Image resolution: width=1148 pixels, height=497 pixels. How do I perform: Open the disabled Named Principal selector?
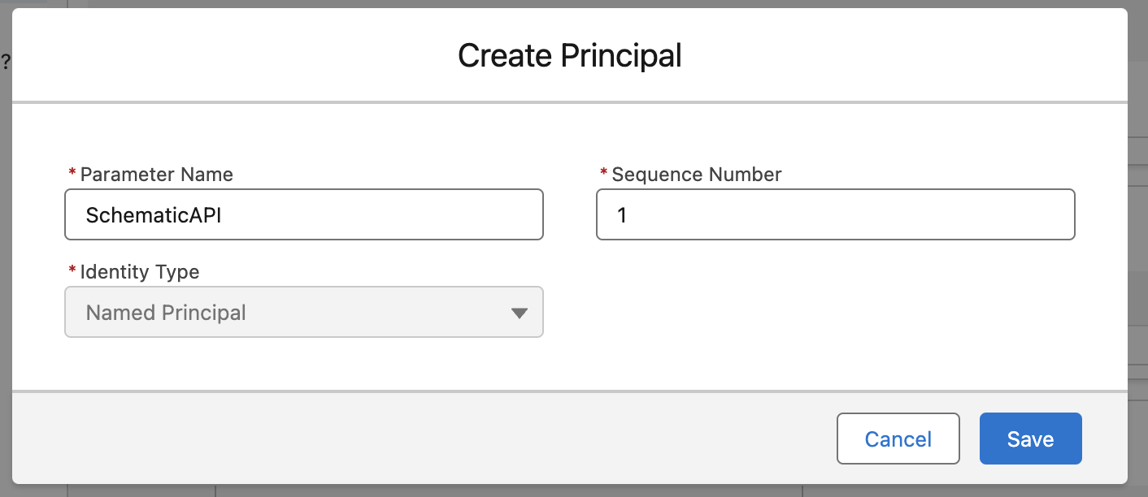tap(303, 312)
